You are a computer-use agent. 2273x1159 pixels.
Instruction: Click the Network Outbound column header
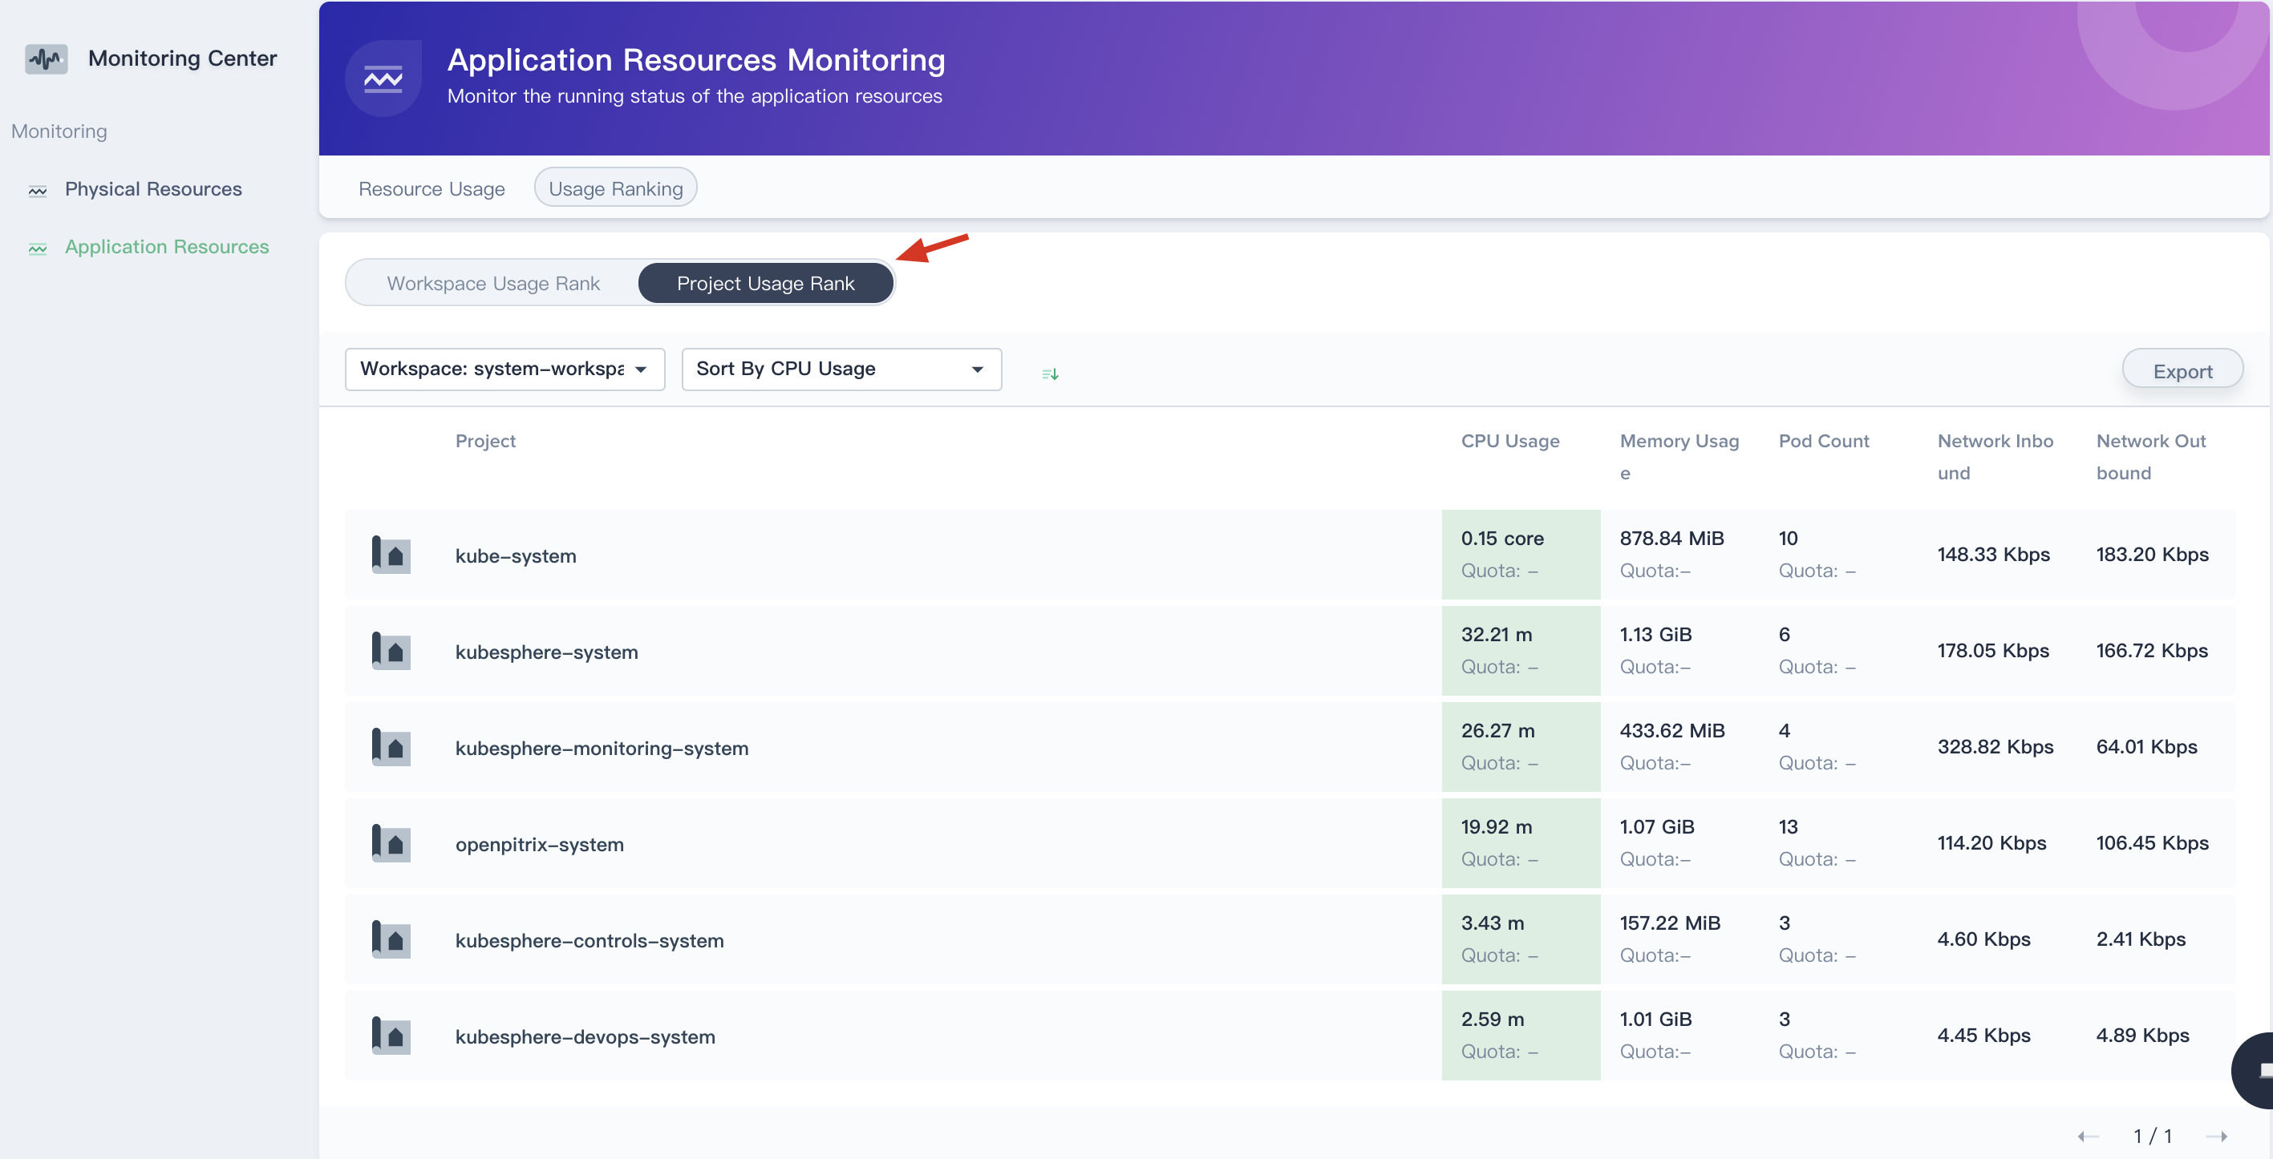click(2150, 457)
